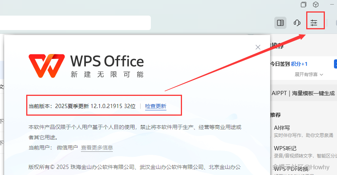Click the 版权所有 2025 copyright line

pos(134,167)
